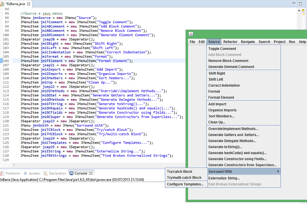This screenshot has height=204, width=307.
Task: Choose Toggle Comment from the Source menu
Action: tap(244, 49)
